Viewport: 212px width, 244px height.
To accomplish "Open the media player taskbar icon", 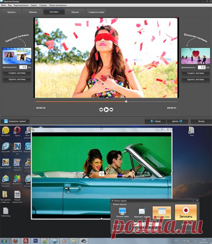I will pyautogui.click(x=64, y=241).
